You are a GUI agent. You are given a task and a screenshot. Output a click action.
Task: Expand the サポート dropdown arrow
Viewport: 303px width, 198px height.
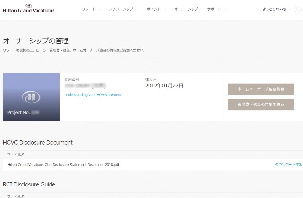tap(225, 9)
